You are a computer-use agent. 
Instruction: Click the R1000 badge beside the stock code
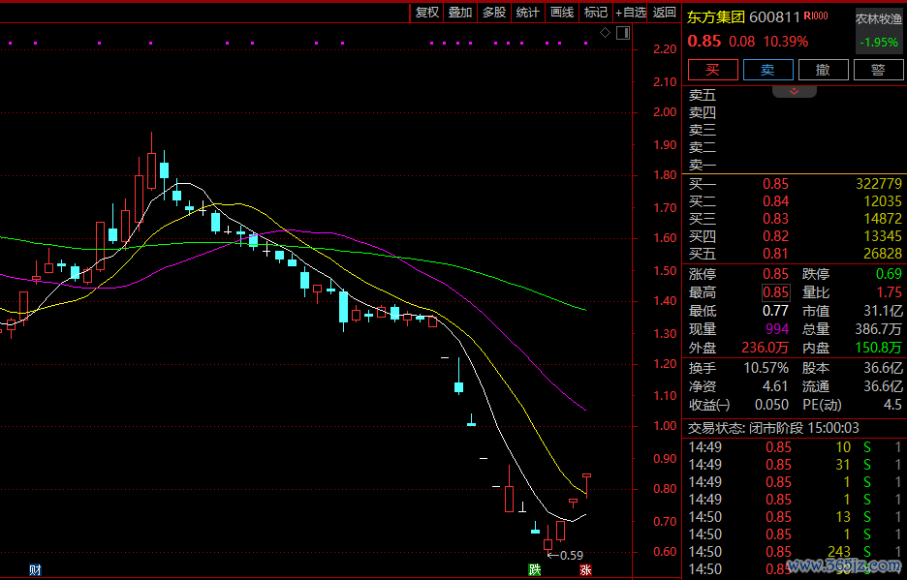click(816, 16)
